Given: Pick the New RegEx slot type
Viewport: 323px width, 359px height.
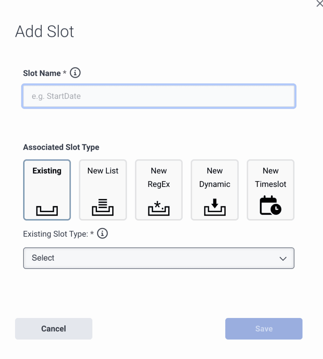Looking at the screenshot, I should [x=159, y=190].
